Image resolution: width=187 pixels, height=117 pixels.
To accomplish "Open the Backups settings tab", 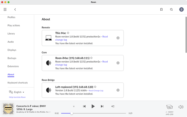I will pyautogui.click(x=12, y=58).
